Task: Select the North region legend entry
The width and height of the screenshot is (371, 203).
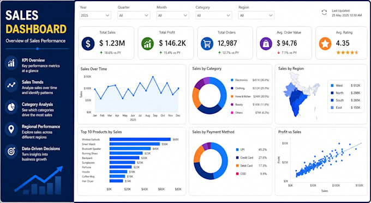Action: [345, 93]
